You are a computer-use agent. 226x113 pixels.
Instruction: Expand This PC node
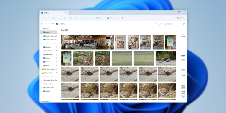point(41,91)
